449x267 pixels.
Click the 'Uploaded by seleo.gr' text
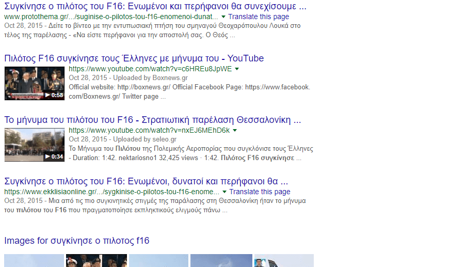pos(145,139)
